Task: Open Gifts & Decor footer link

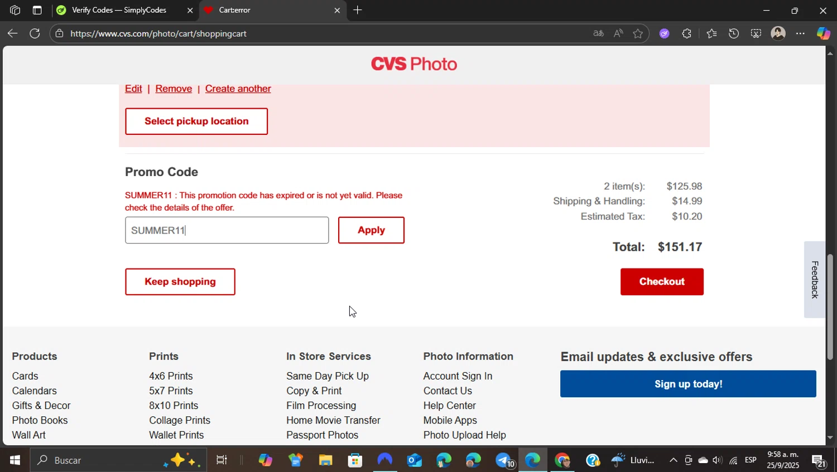Action: pos(41,406)
